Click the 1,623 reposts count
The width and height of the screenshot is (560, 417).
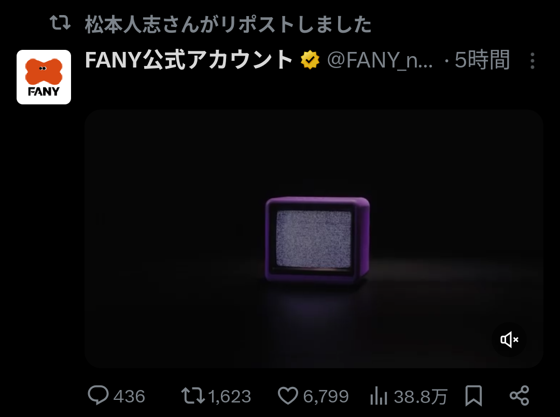tap(230, 396)
